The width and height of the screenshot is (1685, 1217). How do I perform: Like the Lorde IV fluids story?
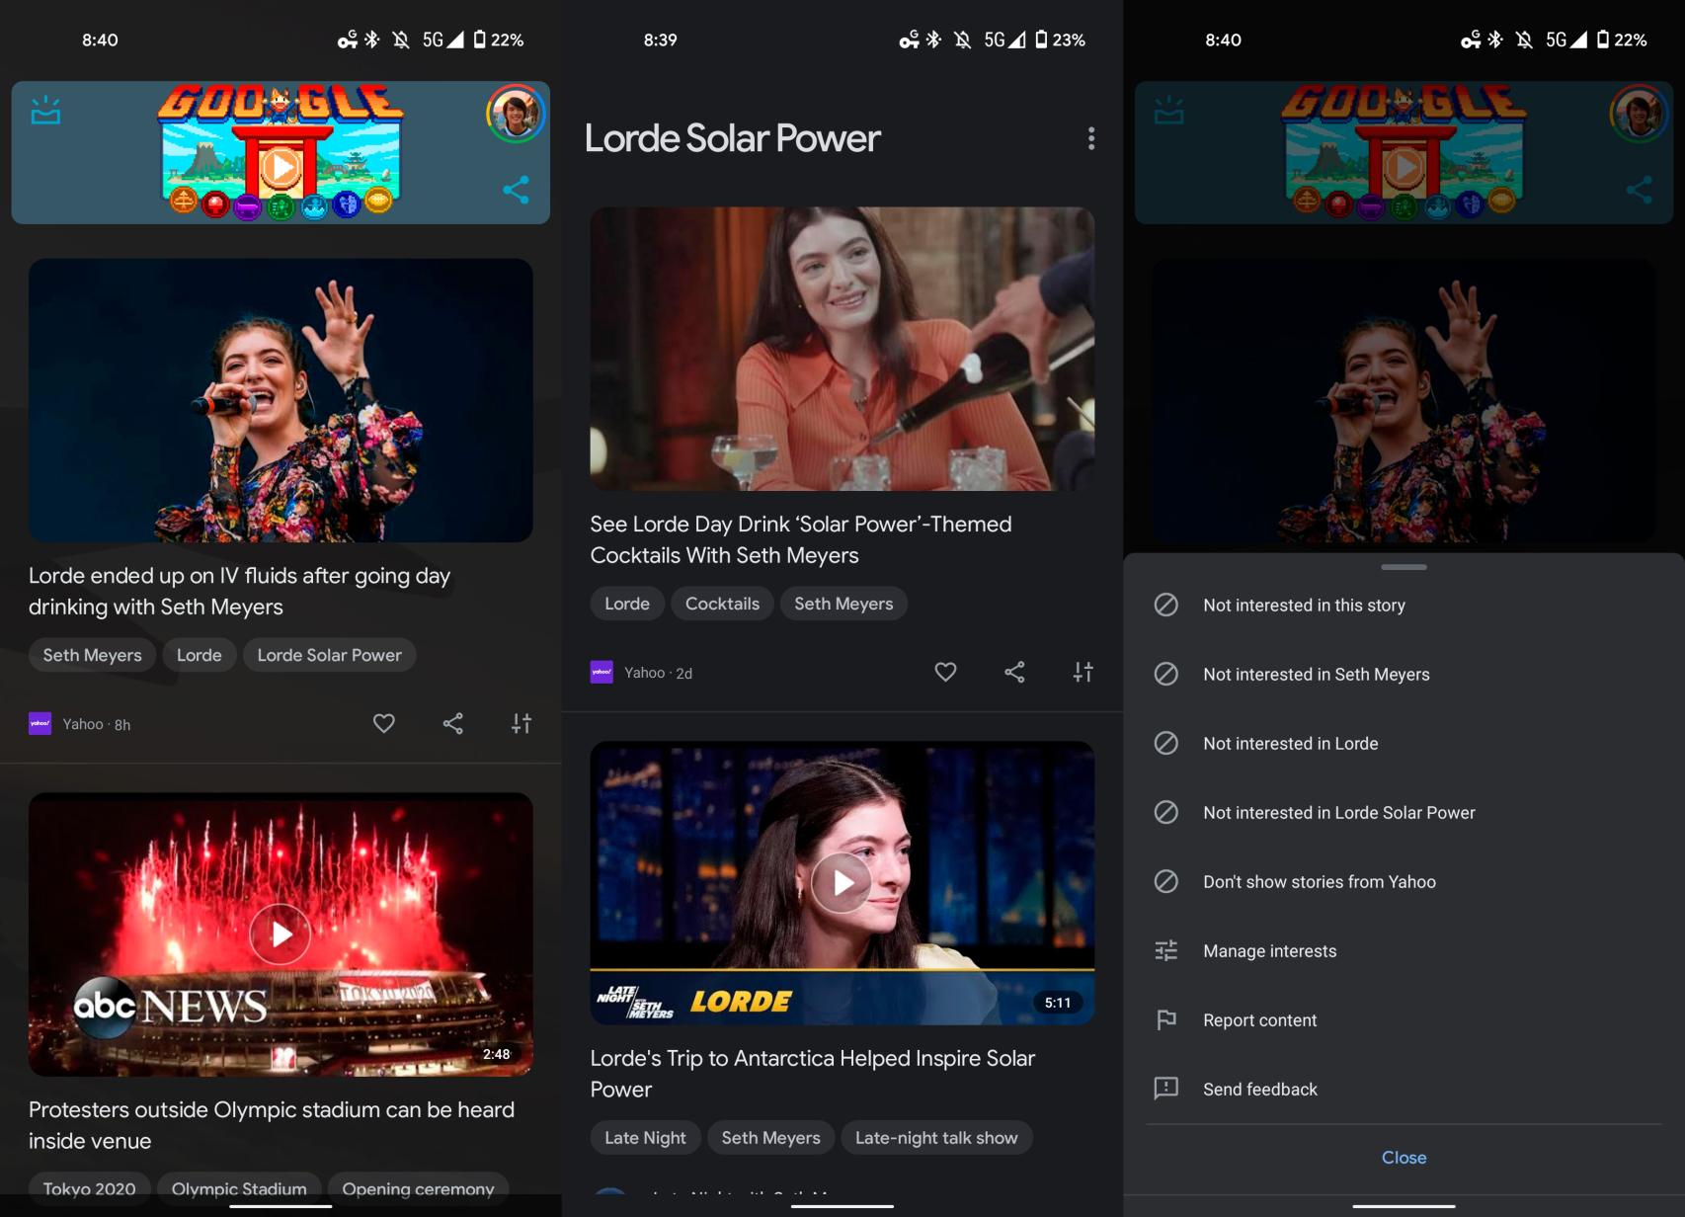click(383, 724)
